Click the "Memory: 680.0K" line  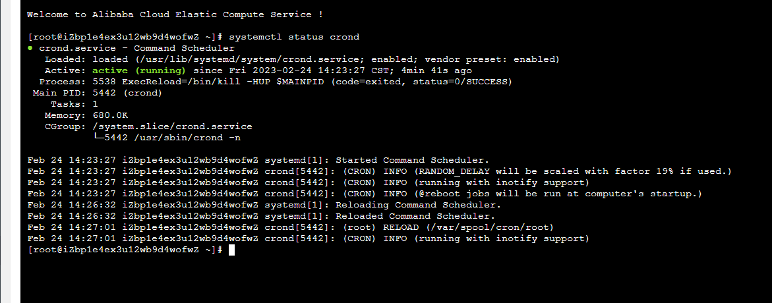[86, 115]
